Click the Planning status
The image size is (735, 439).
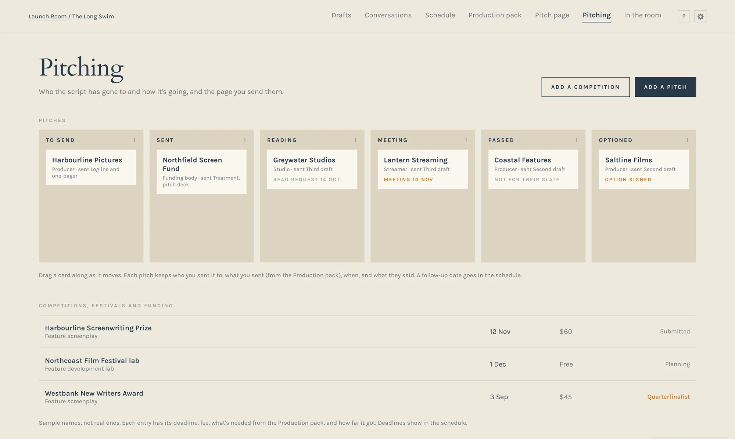[677, 364]
